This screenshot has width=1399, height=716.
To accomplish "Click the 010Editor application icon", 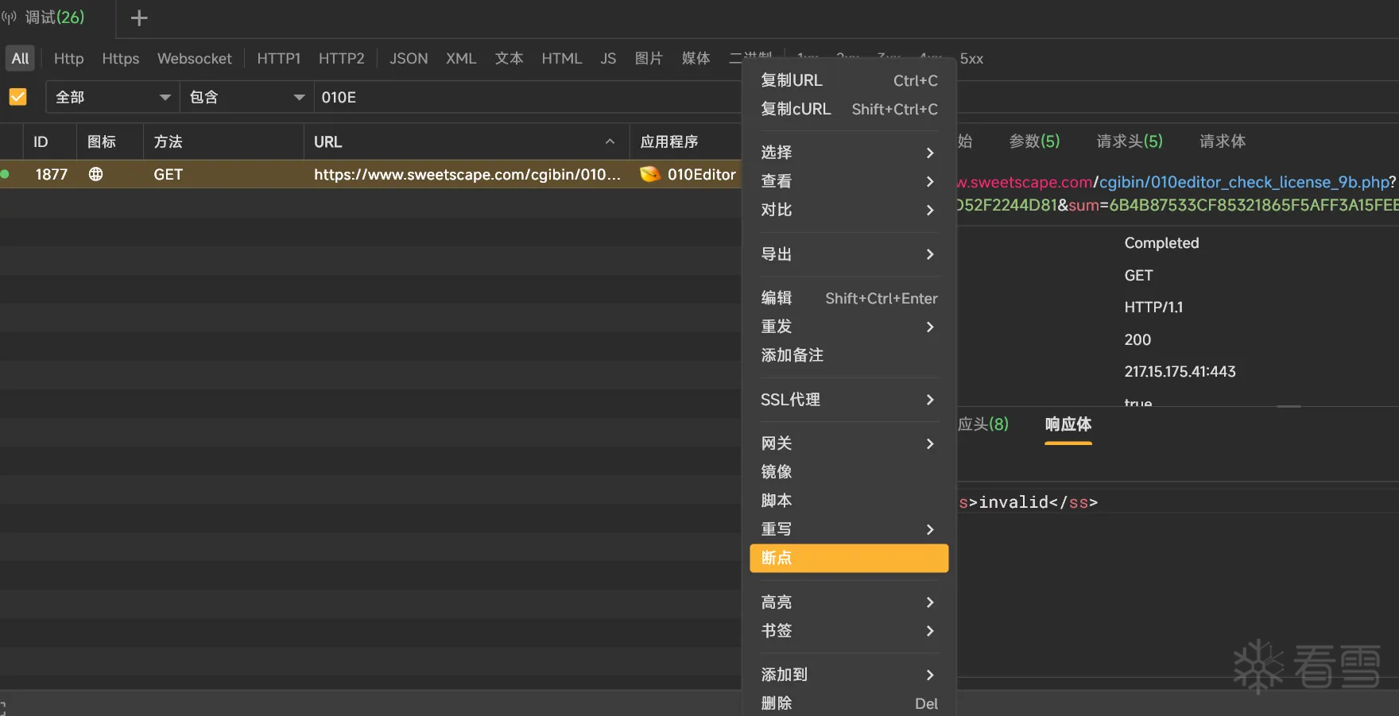I will (650, 174).
